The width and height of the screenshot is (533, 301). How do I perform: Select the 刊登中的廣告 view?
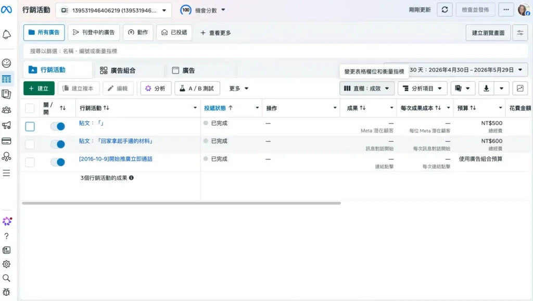click(x=94, y=33)
